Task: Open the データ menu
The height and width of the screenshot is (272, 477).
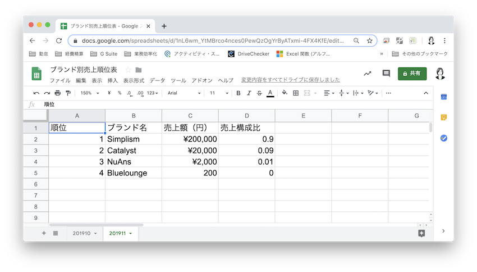Action: pyautogui.click(x=157, y=80)
